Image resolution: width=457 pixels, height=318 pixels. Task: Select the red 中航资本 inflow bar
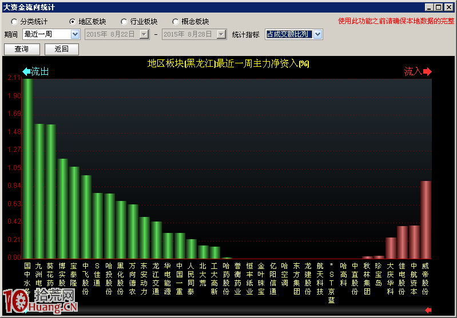tap(414, 242)
